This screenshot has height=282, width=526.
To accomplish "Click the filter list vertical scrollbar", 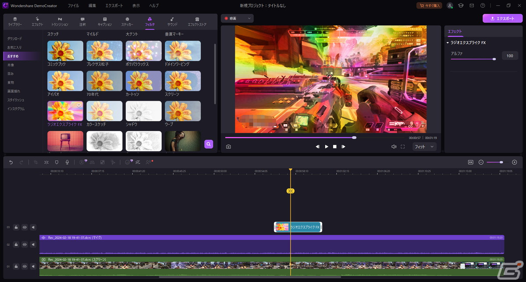I will 215,74.
